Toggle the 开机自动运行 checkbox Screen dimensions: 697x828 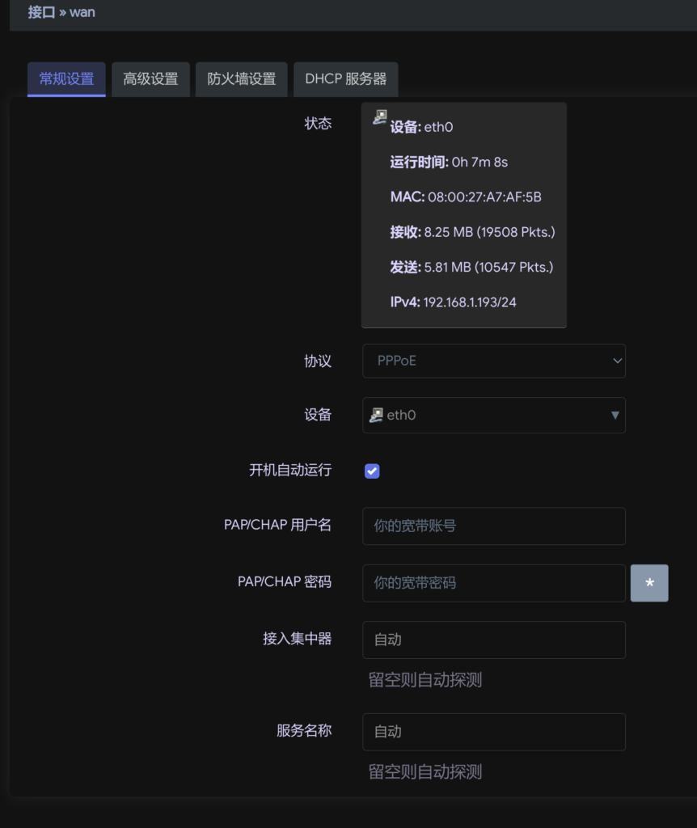[372, 471]
